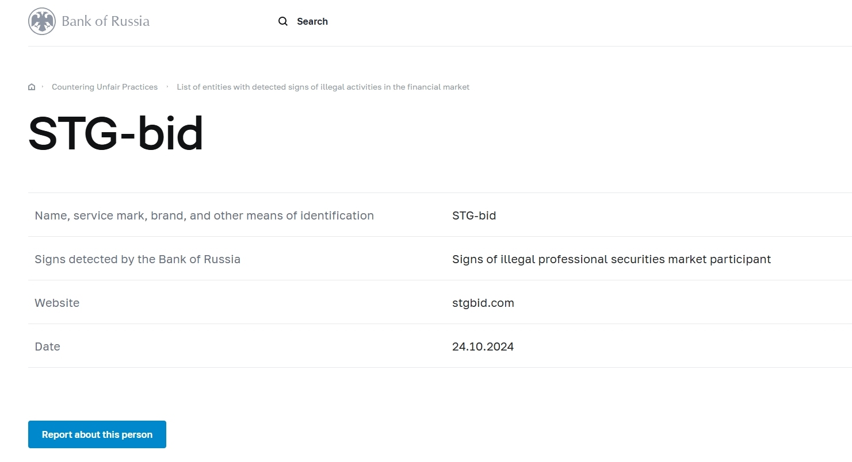This screenshot has height=462, width=852.
Task: Click the 'Bank of Russia' logo text
Action: 105,22
